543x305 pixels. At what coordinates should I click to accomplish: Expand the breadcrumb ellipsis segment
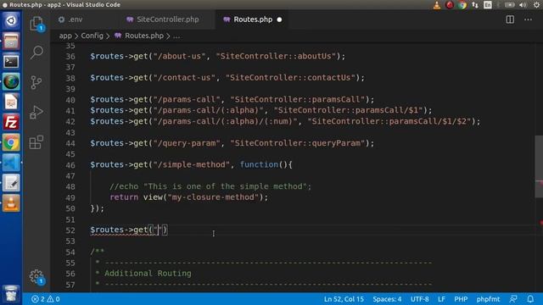(x=176, y=36)
